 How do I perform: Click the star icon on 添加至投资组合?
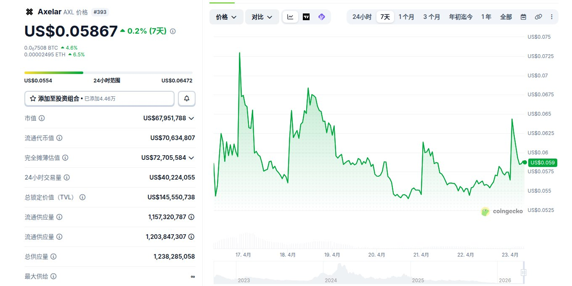[x=33, y=98]
